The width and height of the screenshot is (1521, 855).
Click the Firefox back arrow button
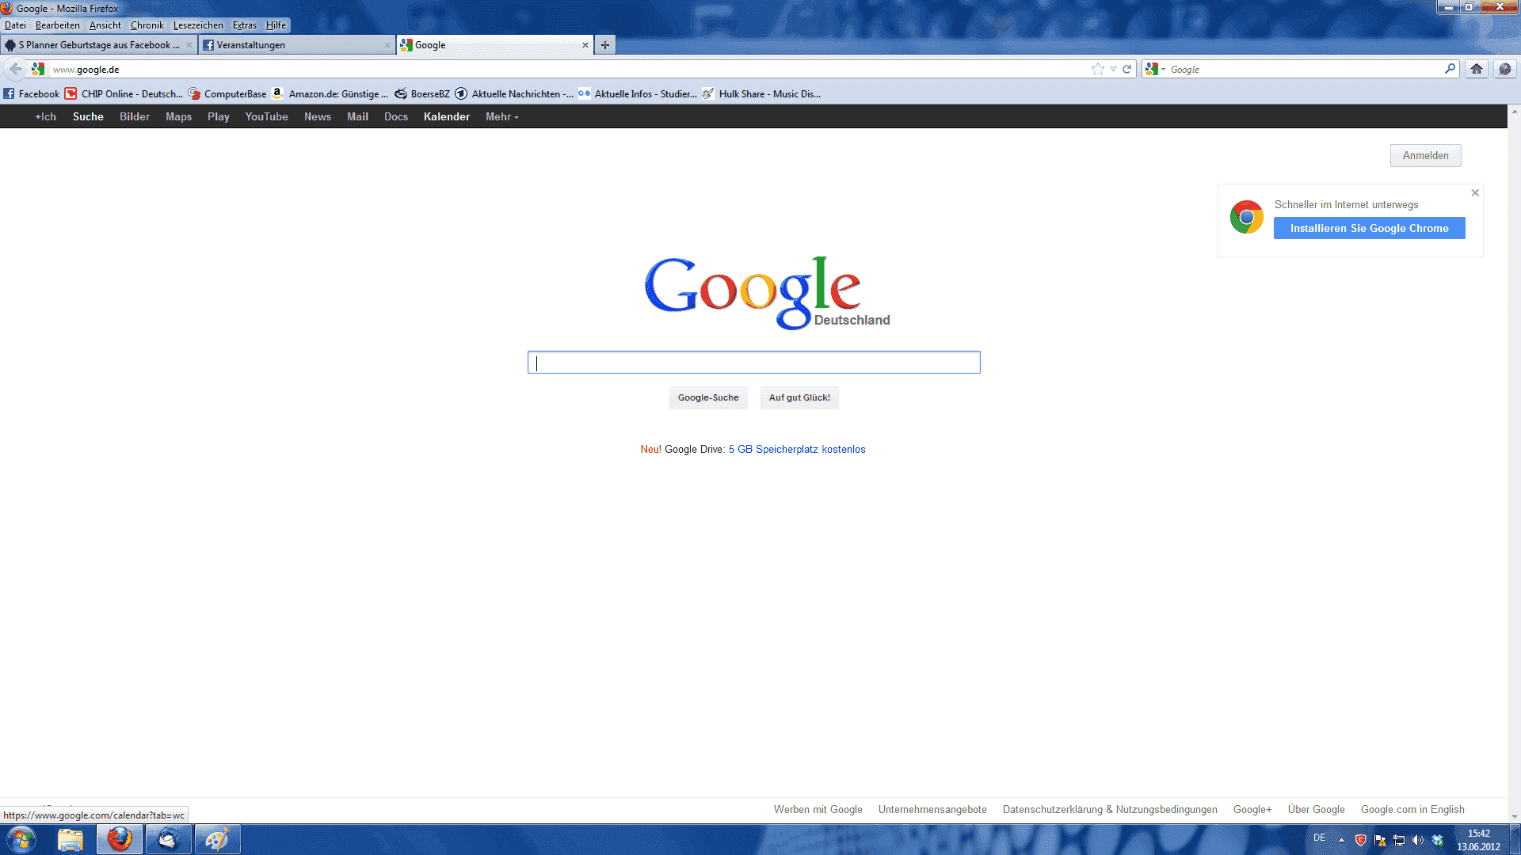pyautogui.click(x=15, y=69)
